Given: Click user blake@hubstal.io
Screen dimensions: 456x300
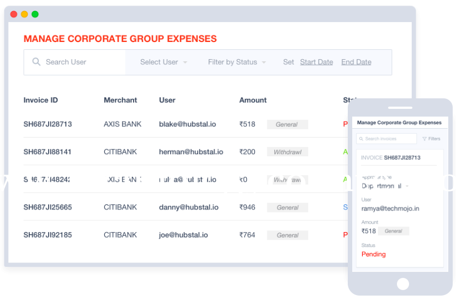Looking at the screenshot, I should [188, 124].
